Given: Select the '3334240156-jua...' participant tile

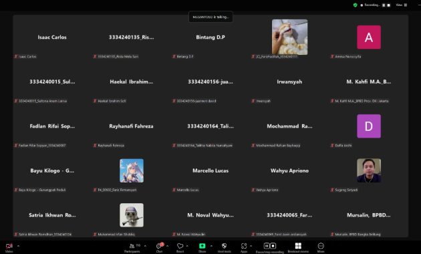Looking at the screenshot, I should click(210, 82).
